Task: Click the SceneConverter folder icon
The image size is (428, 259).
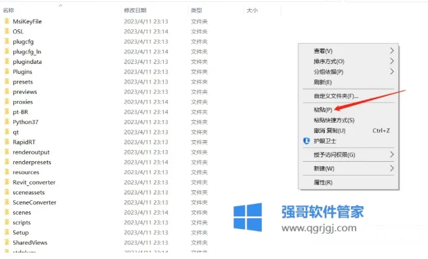Action: 7,202
